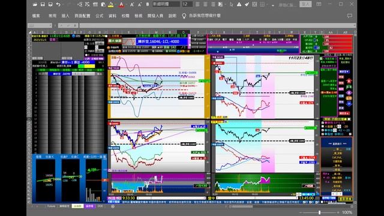Toggle checkbox at top of green side panel

[x=322, y=59]
